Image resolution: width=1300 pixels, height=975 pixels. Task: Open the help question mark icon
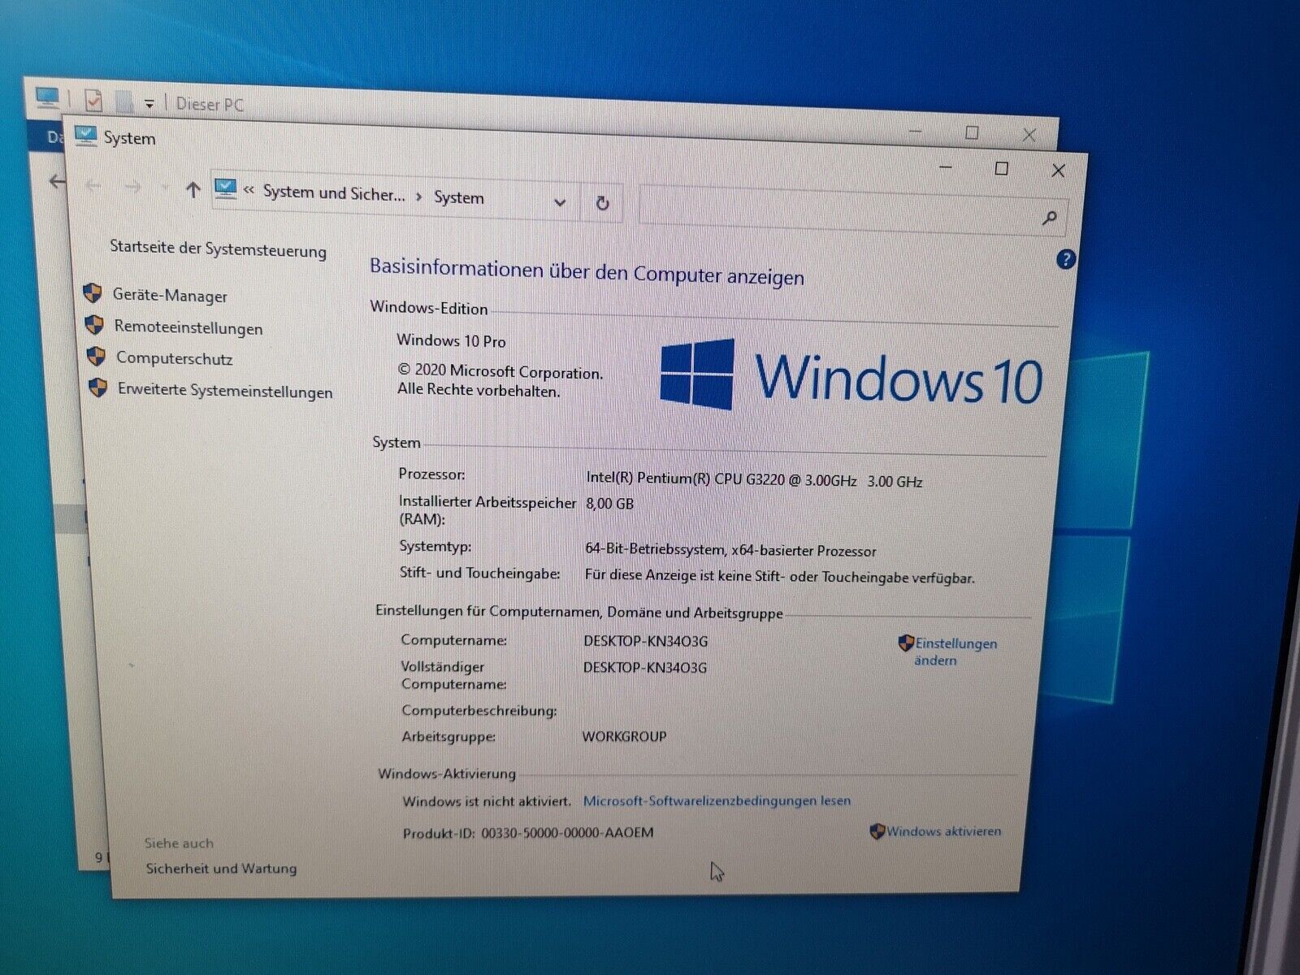point(1065,260)
